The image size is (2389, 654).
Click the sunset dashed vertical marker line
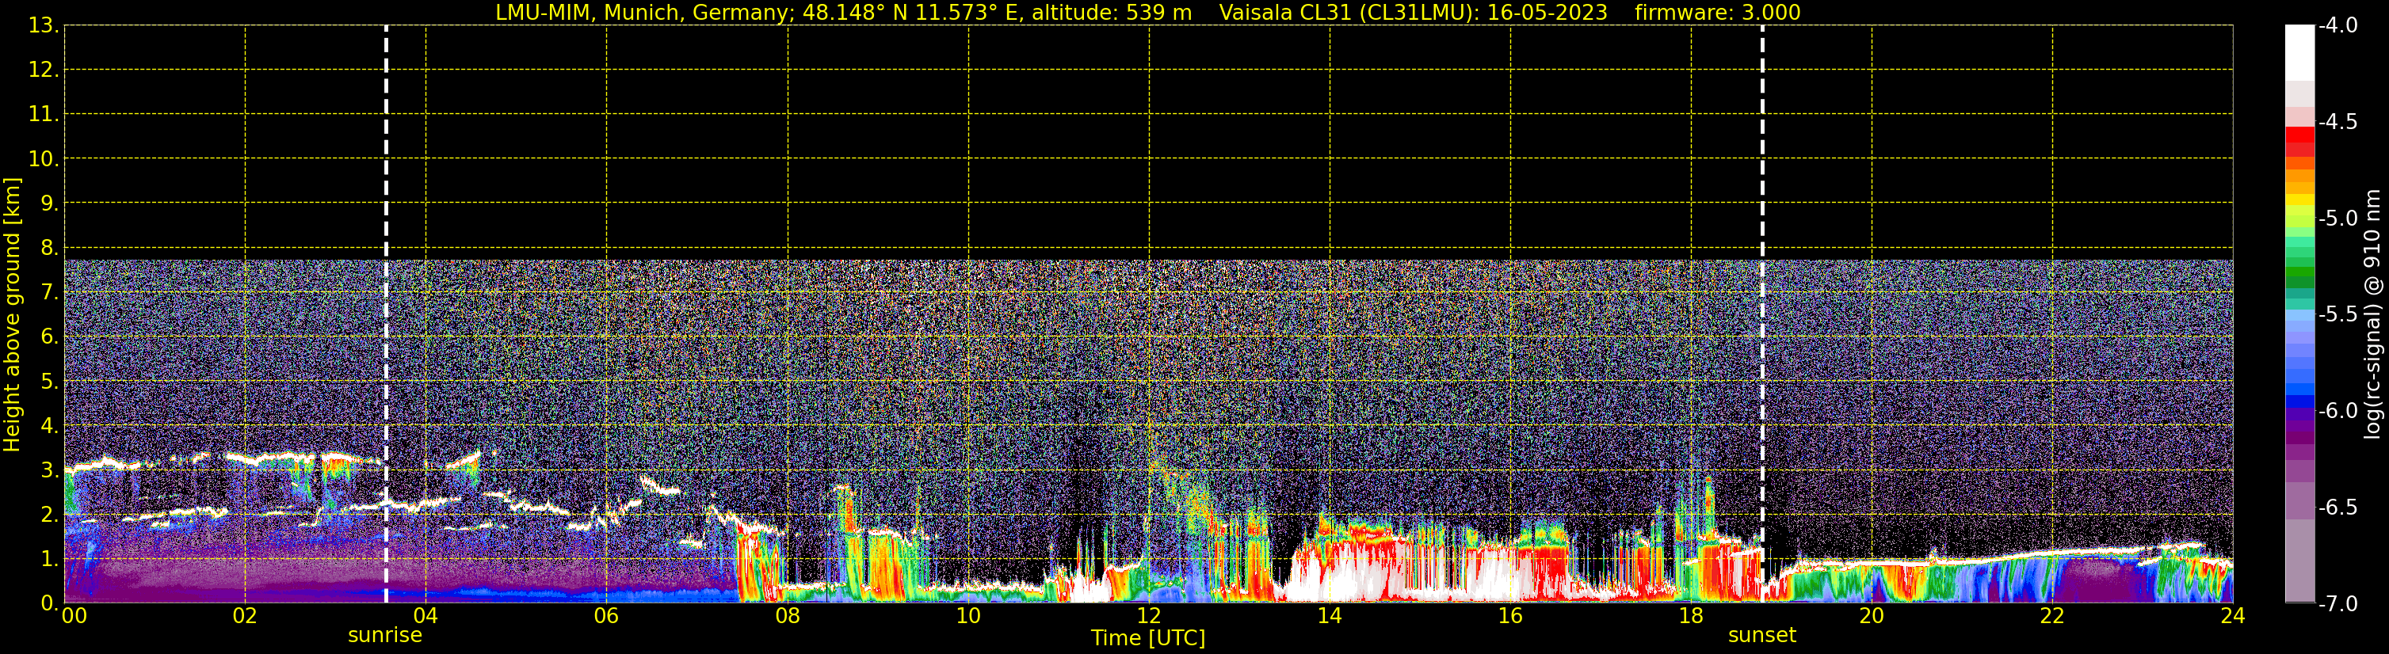(1762, 313)
